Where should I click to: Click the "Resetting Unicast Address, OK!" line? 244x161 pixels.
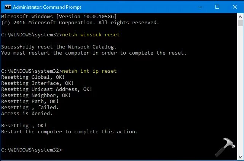point(47,89)
